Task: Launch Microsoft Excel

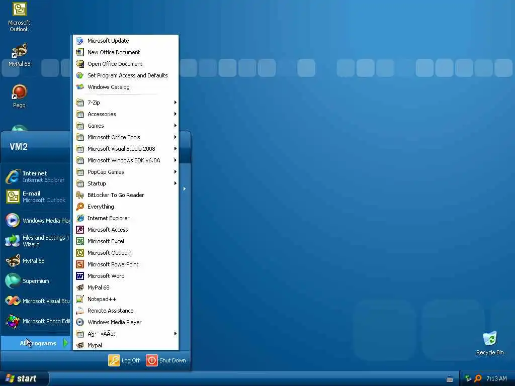Action: [126, 241]
